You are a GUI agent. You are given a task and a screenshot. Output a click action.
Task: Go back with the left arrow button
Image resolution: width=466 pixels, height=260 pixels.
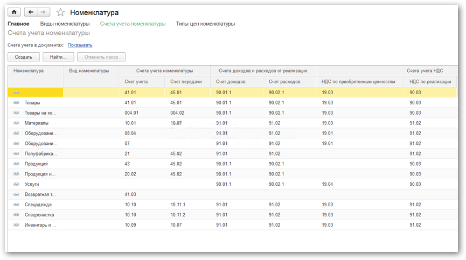pyautogui.click(x=31, y=12)
